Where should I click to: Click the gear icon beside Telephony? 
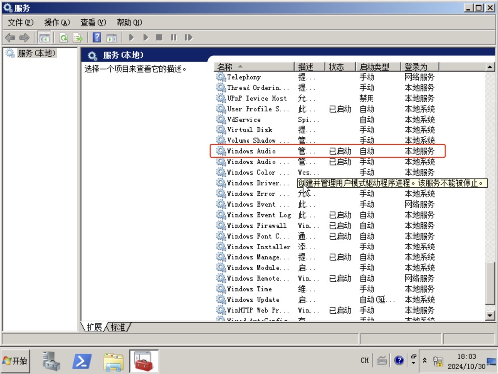click(221, 77)
